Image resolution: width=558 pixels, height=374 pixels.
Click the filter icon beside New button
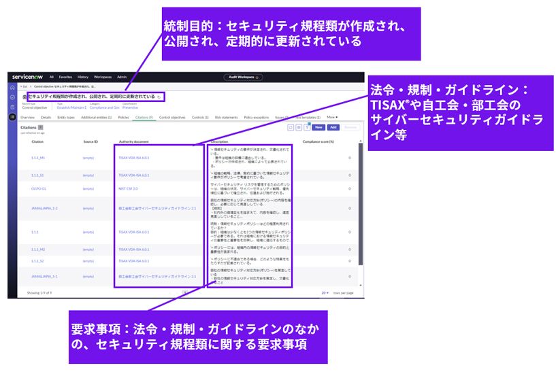307,127
